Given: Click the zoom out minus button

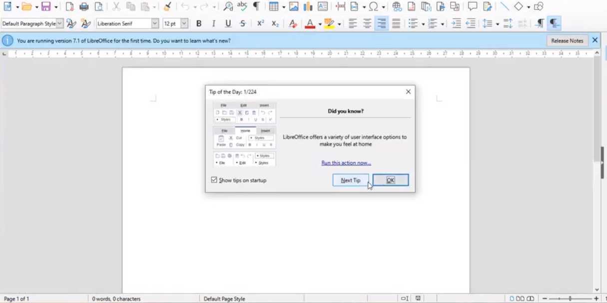Looking at the screenshot, I should [x=545, y=298].
